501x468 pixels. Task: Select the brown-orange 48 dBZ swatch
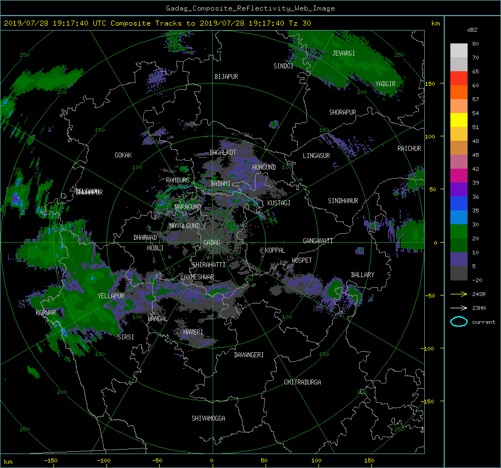pyautogui.click(x=459, y=147)
